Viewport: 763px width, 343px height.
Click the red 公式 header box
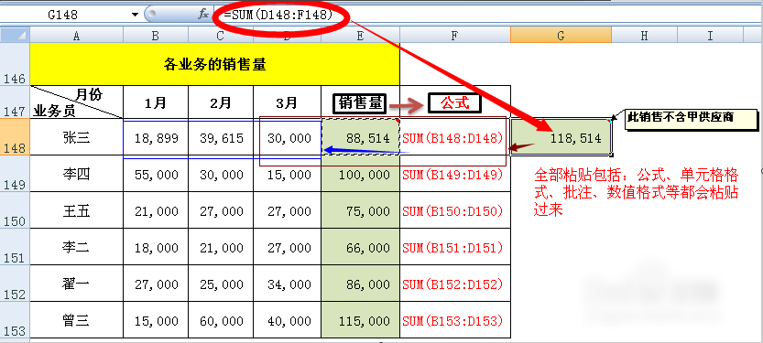tap(454, 103)
